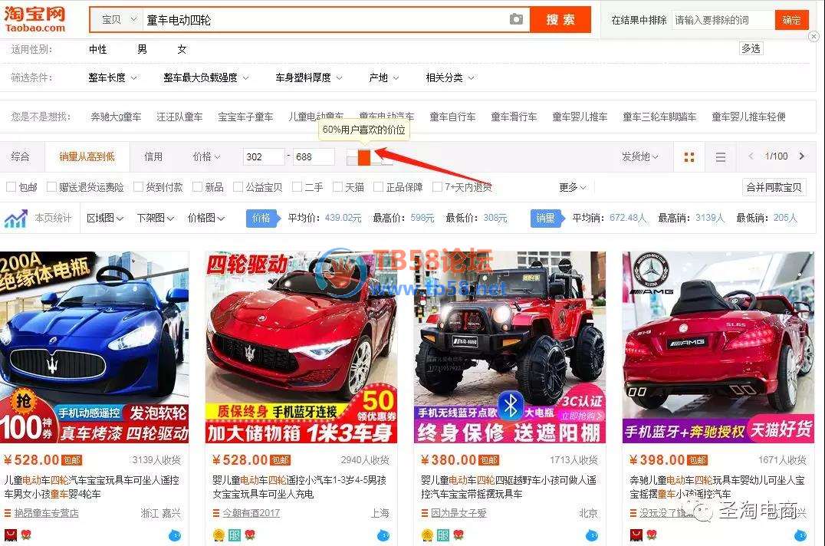This screenshot has height=546, width=825.
Task: Click the orange 60% price range bar
Action: click(364, 157)
